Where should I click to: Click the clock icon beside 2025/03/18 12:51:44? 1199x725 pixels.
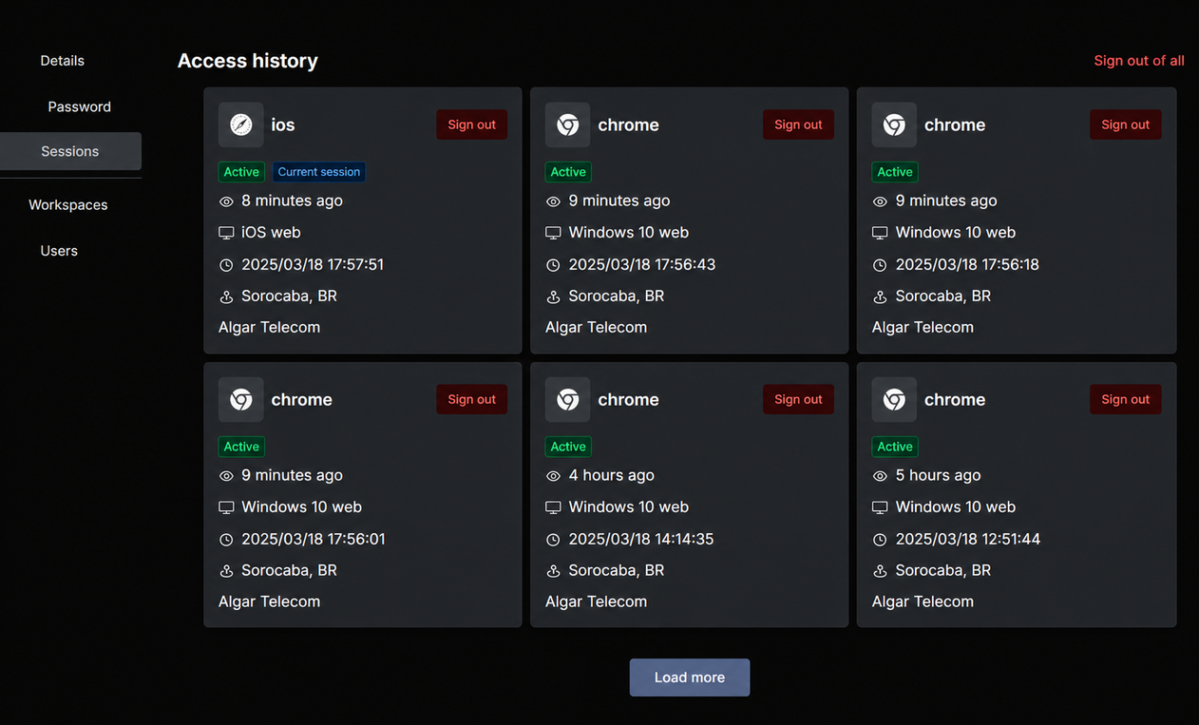tap(880, 540)
